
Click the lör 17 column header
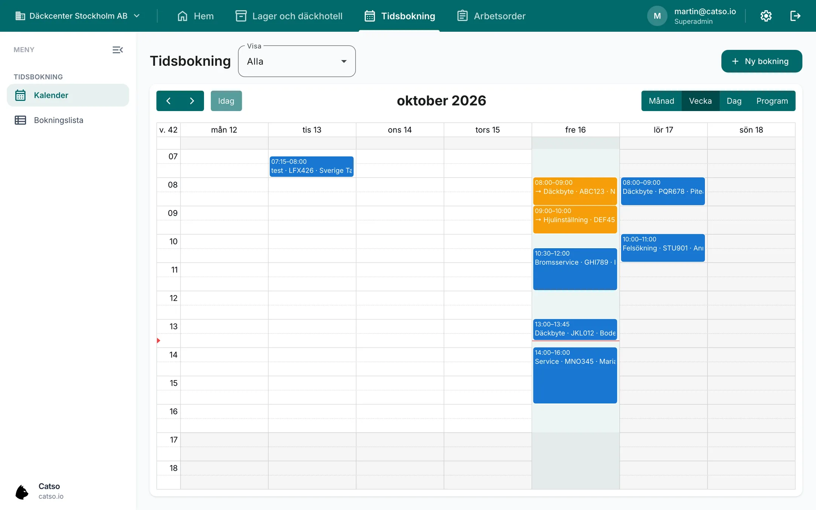663,130
